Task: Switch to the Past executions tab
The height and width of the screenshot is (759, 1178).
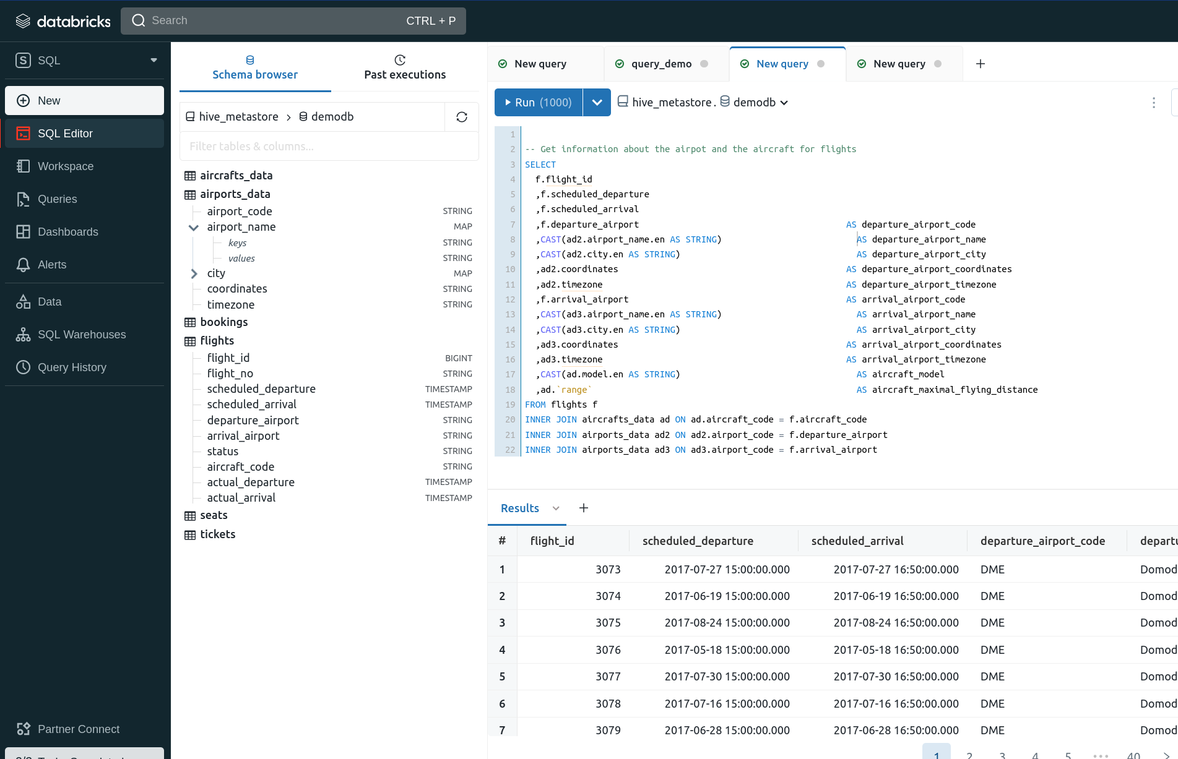Action: [x=404, y=67]
